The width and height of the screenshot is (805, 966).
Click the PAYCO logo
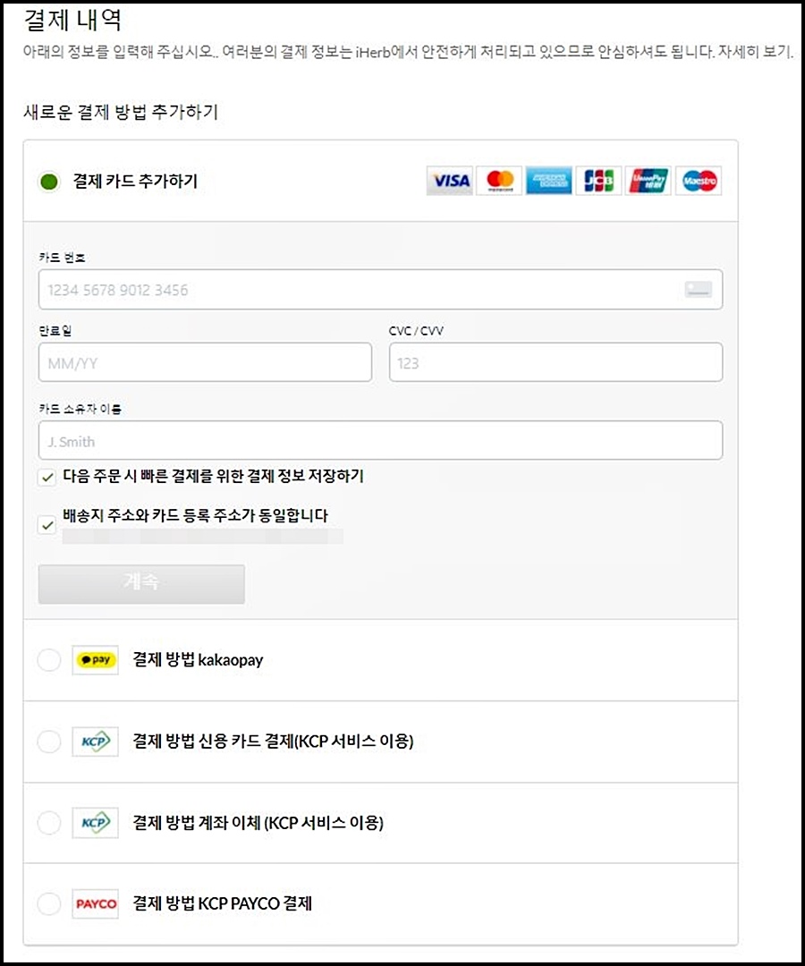coord(95,904)
